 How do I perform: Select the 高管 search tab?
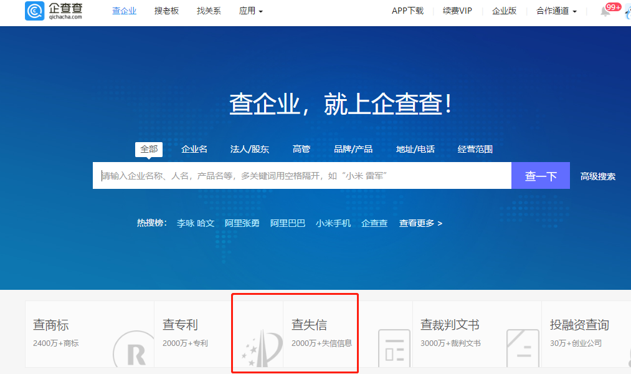pyautogui.click(x=301, y=150)
